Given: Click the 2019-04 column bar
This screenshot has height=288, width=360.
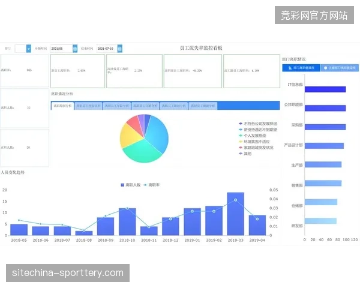Looking at the screenshot, I should coord(257,226).
